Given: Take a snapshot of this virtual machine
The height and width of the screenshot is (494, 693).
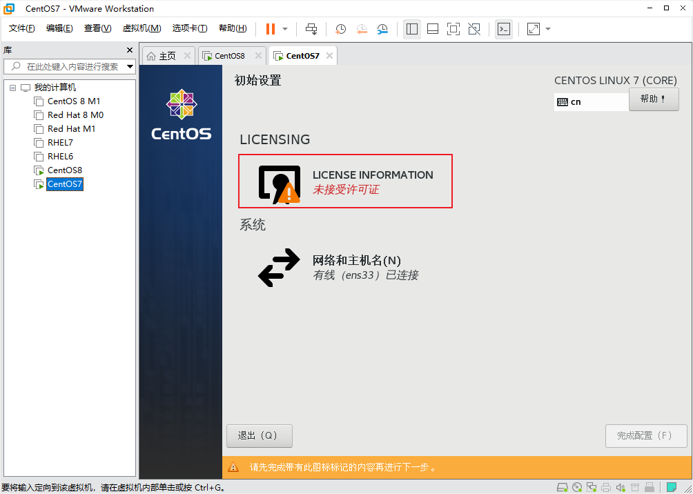Looking at the screenshot, I should (340, 29).
